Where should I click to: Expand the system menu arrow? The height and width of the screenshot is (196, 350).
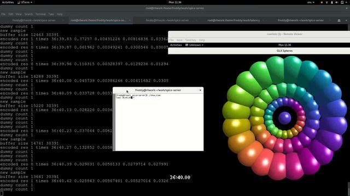tap(346, 2)
